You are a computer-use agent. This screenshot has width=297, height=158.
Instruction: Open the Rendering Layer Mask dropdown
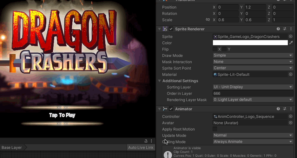253,100
